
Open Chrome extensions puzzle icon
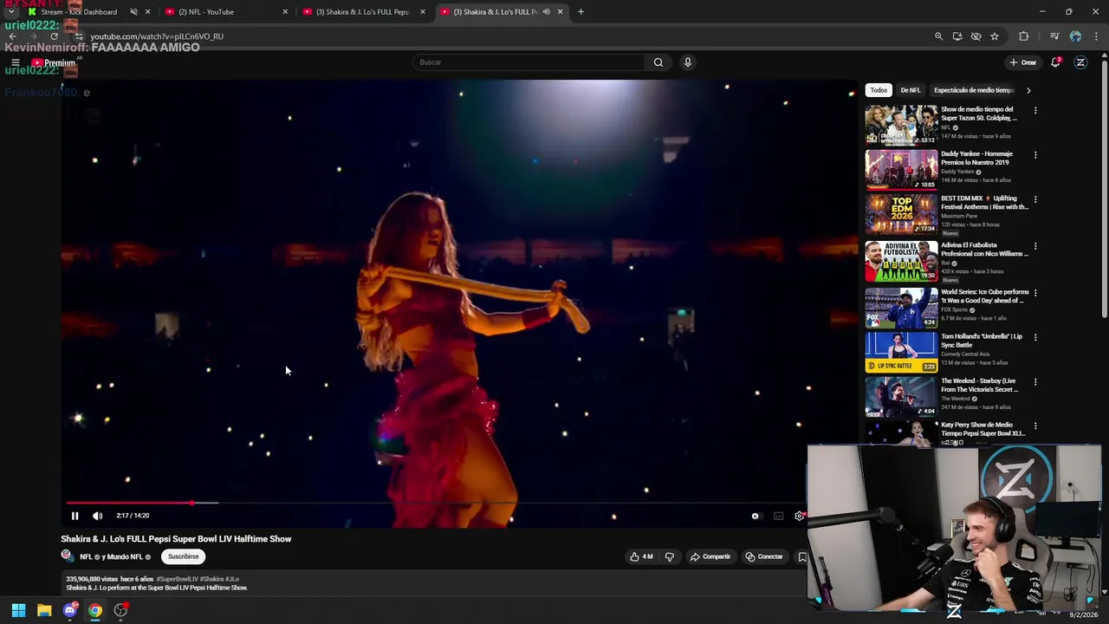[x=1024, y=36]
